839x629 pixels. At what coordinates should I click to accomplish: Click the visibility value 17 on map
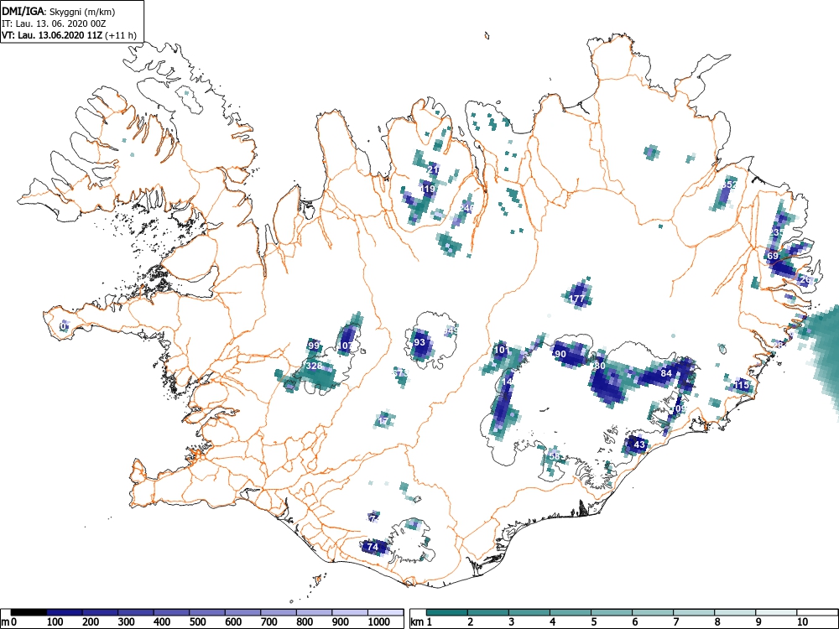383,421
